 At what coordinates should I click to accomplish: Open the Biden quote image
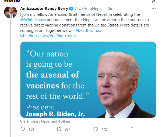pyautogui.click(x=88, y=79)
